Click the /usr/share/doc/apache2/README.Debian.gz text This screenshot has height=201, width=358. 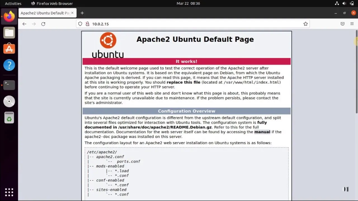(165, 127)
